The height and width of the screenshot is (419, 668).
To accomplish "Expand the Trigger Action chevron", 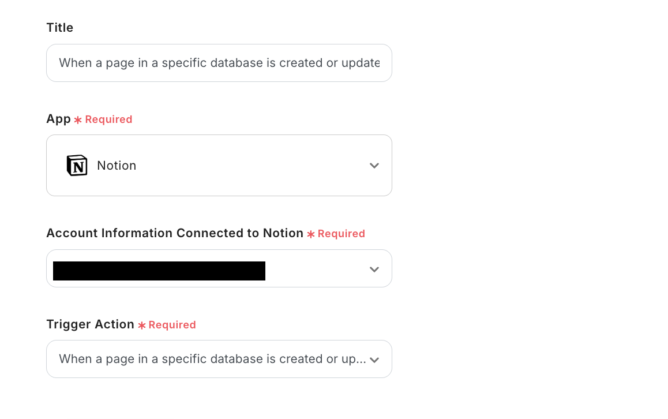I will tap(374, 360).
